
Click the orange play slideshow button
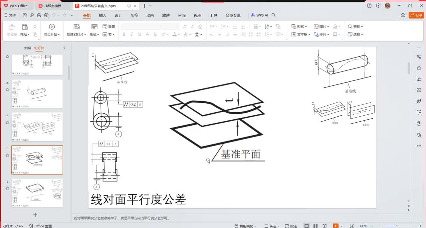click(336, 226)
